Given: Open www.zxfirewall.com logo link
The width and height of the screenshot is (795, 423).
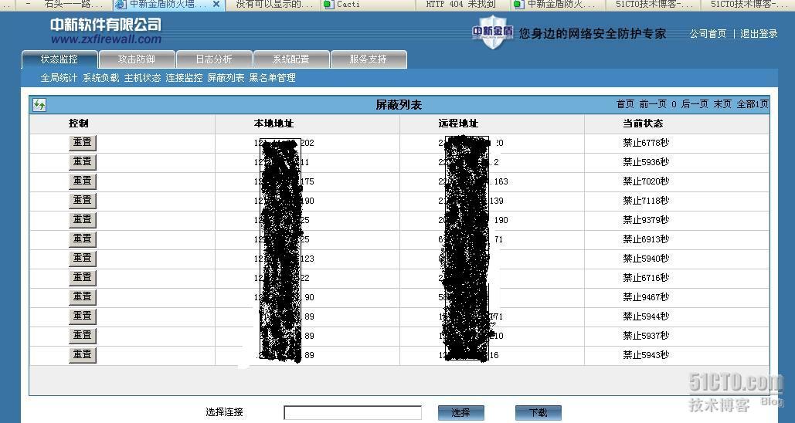Looking at the screenshot, I should (x=106, y=39).
